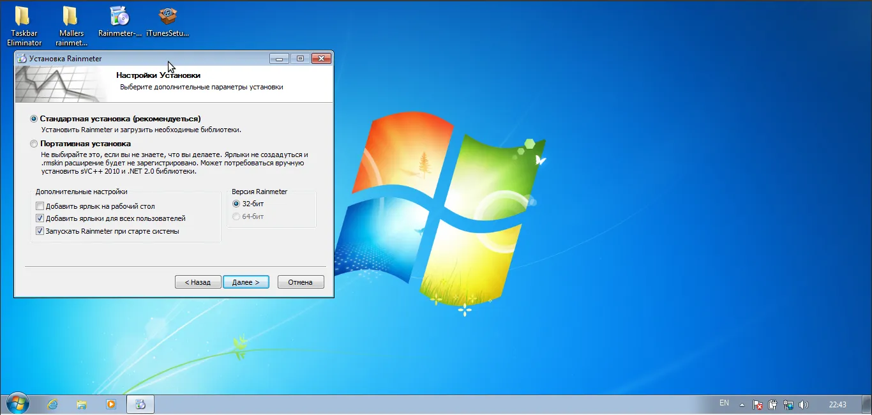Open network status tray icon
The height and width of the screenshot is (415, 872).
(788, 405)
